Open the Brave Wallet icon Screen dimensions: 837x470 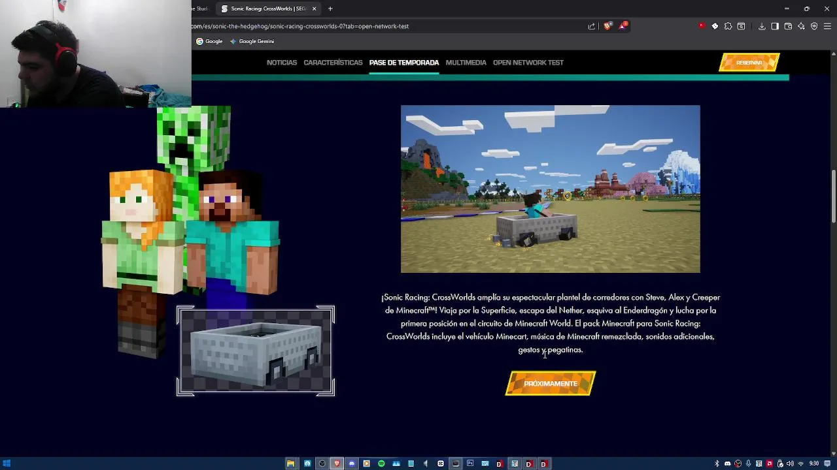point(788,26)
